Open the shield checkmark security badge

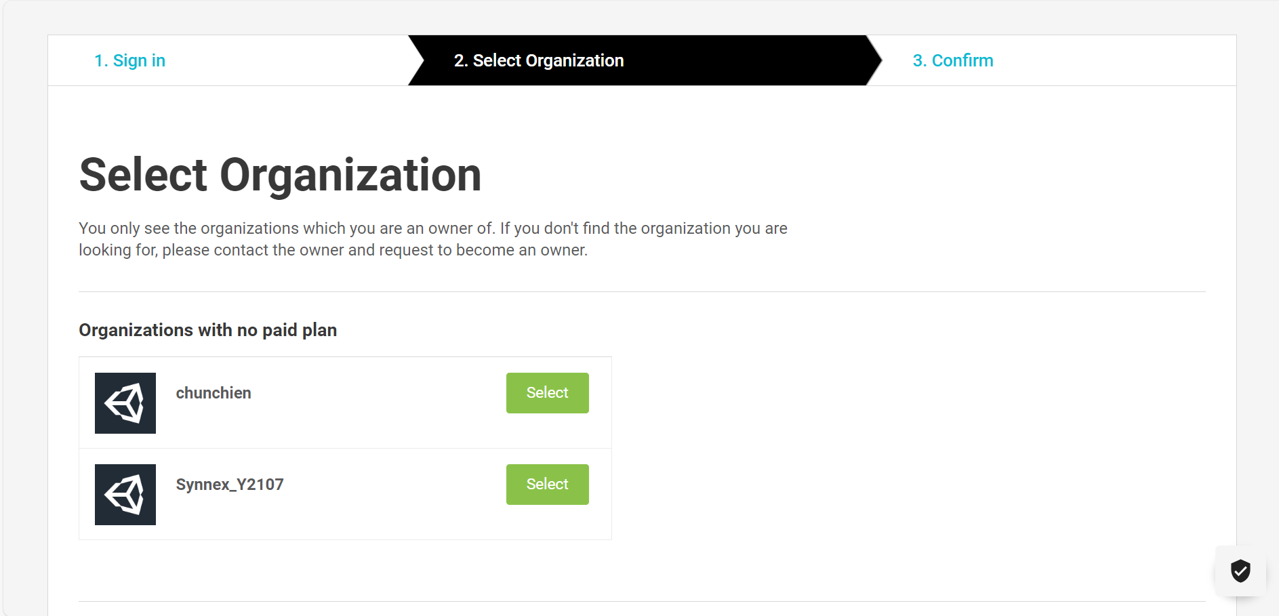(1240, 571)
